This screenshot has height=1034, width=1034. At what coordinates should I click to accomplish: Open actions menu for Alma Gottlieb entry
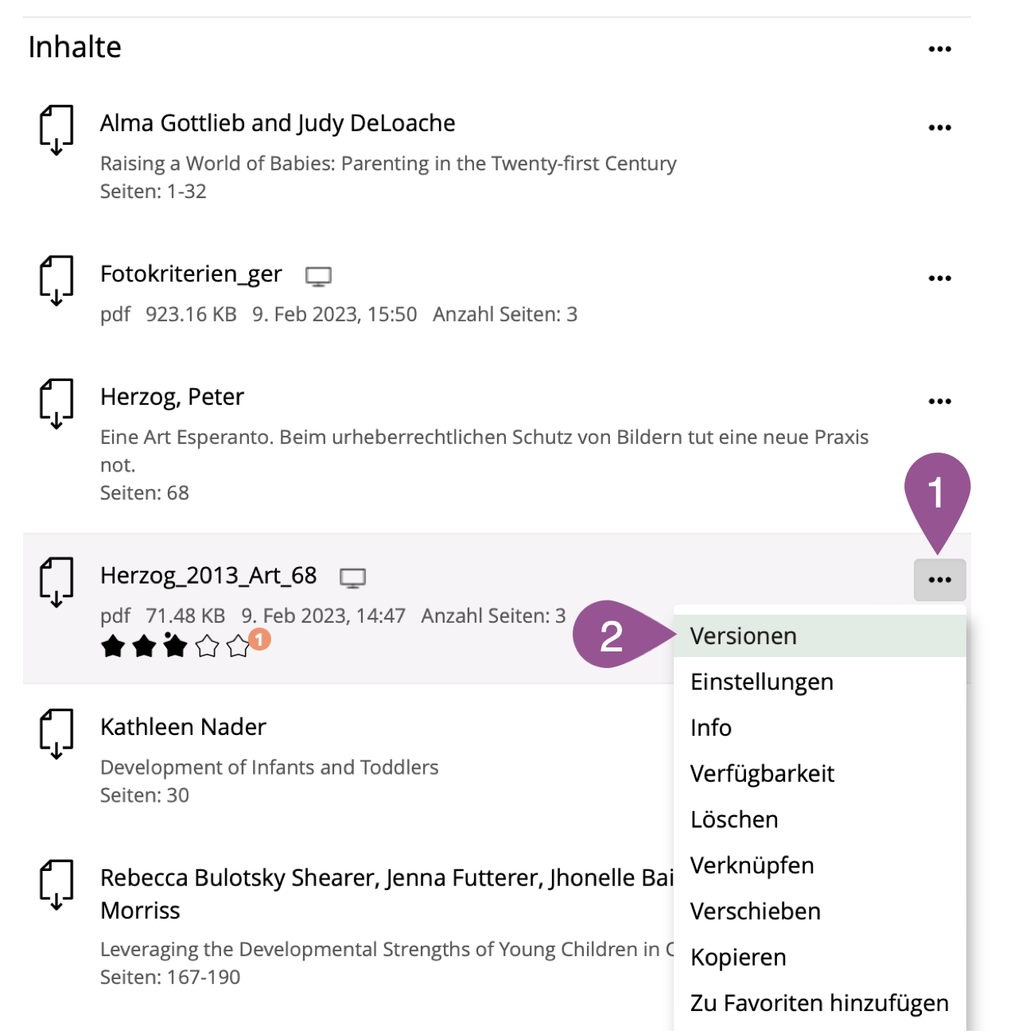coord(939,128)
